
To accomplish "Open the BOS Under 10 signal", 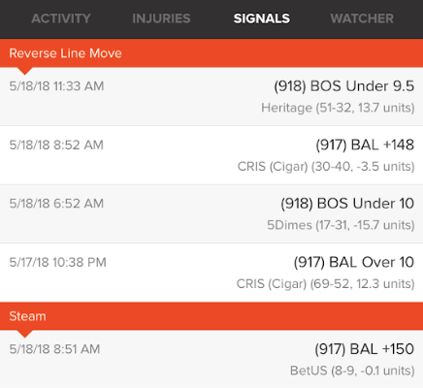I will pos(211,213).
